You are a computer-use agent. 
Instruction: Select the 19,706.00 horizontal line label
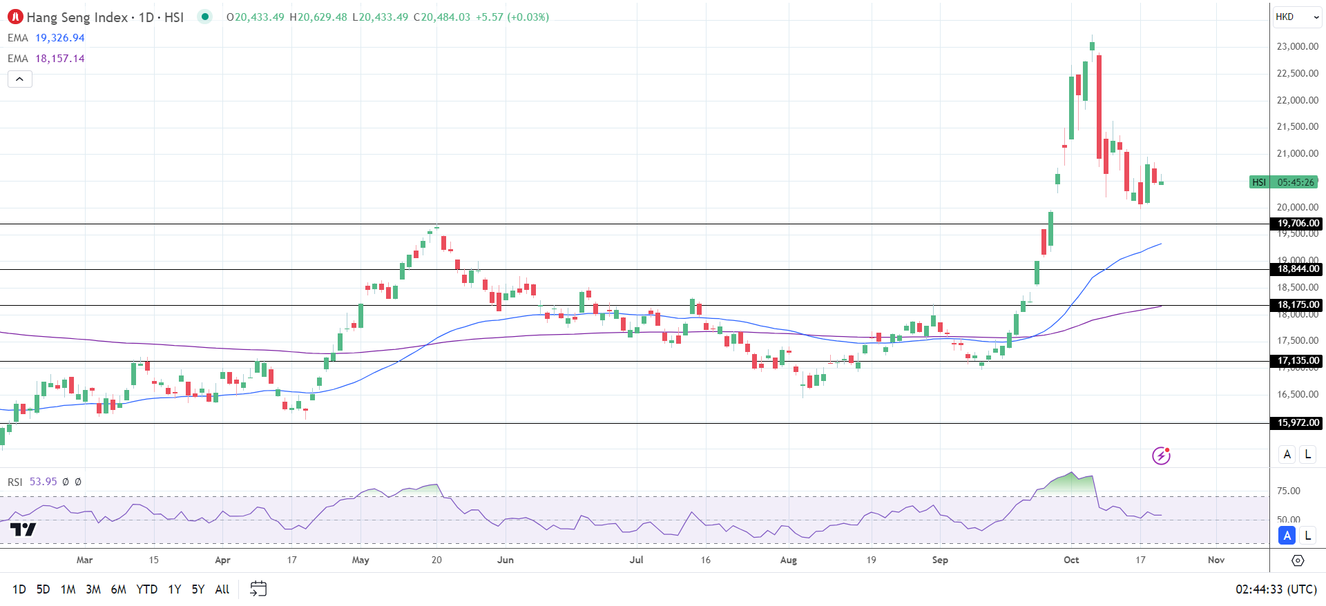pos(1298,224)
